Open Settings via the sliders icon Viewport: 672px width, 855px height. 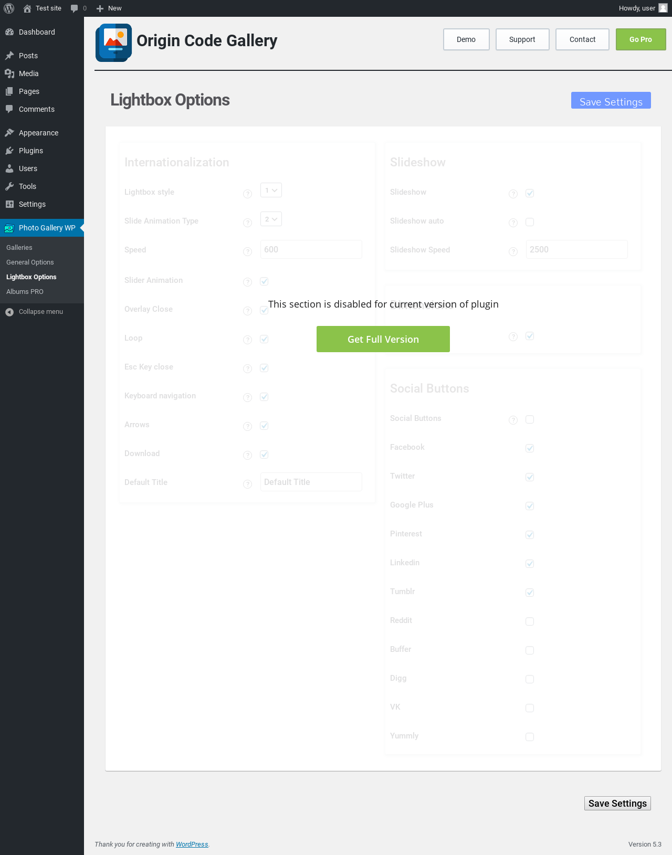click(9, 204)
